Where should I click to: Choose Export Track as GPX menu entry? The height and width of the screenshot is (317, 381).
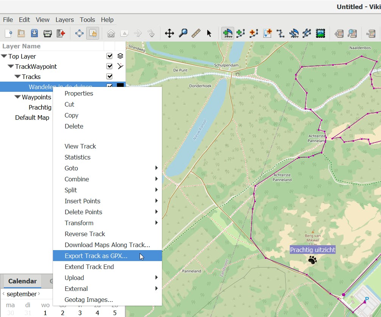tap(96, 256)
